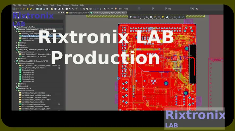
Task: Pin the Projects panel
Action: [x=61, y=13]
